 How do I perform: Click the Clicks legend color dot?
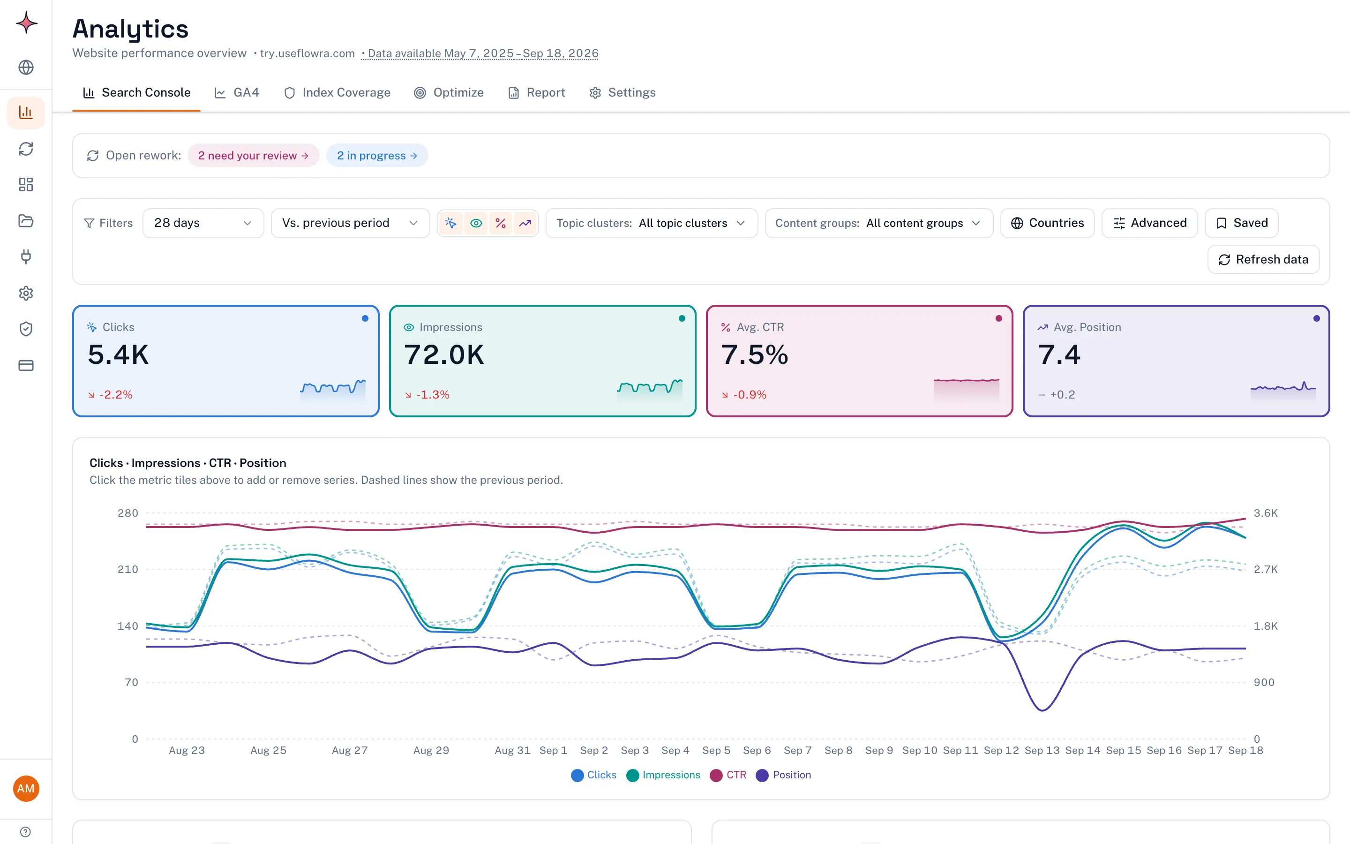[577, 775]
